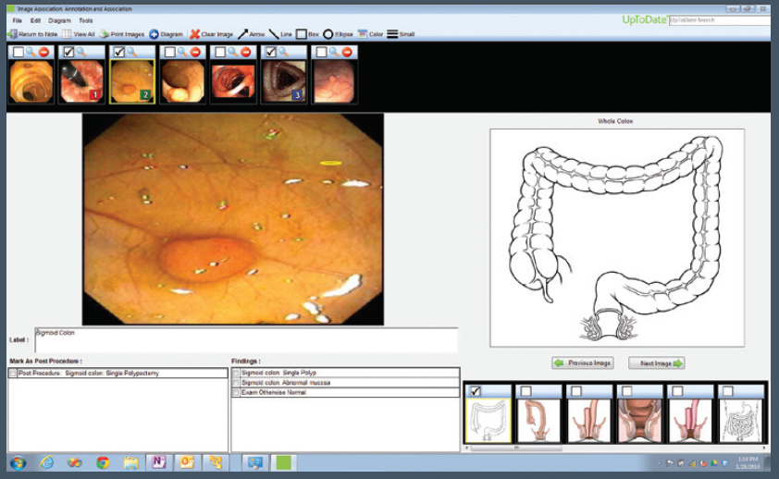Viewport: 779px width, 479px height.
Task: Check the second diagram thumbnail checkbox
Action: [526, 391]
